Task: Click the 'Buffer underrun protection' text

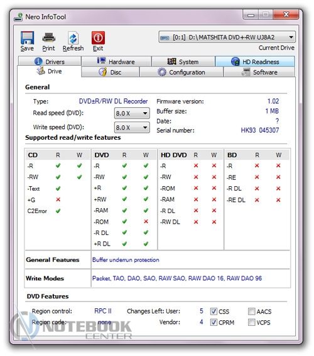Action: coord(126,259)
